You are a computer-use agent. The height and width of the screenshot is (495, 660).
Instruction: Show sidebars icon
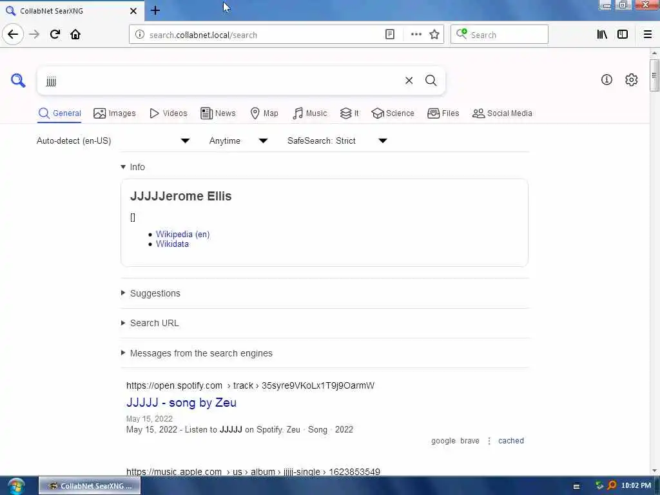tap(623, 35)
